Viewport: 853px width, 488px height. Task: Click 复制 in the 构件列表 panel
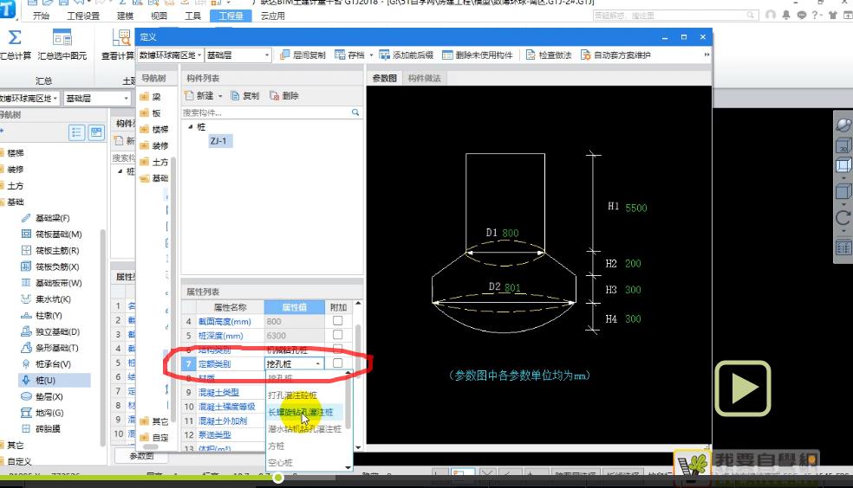244,95
